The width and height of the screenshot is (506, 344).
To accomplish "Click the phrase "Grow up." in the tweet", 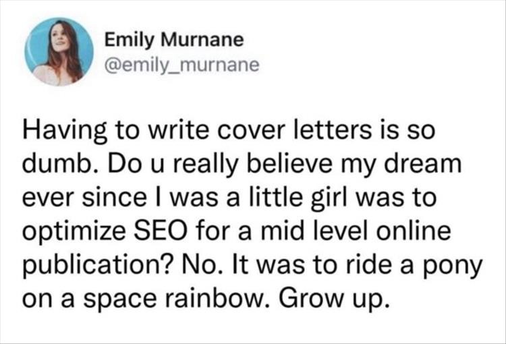I will 332,299.
